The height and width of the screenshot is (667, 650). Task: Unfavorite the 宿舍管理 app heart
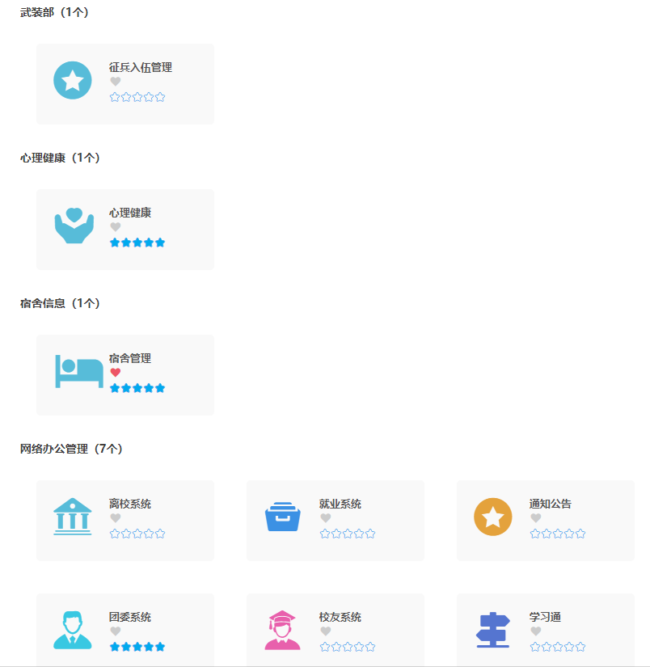coord(116,371)
